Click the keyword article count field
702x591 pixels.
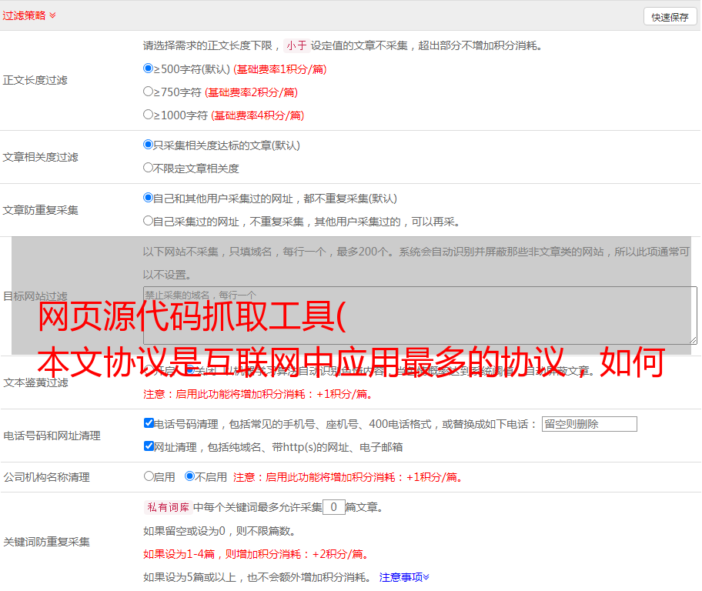click(x=333, y=507)
